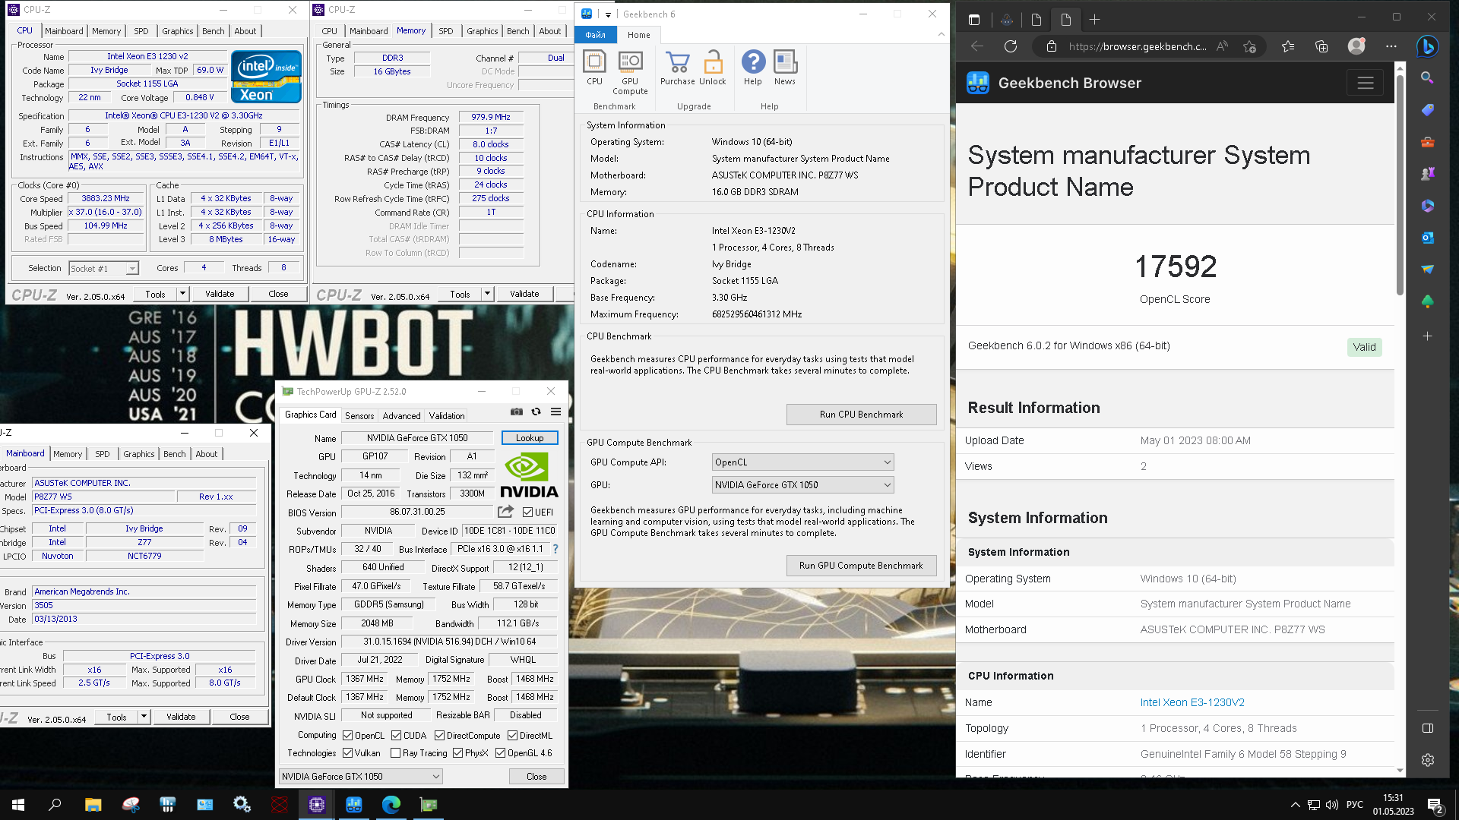Open Edge sidebar Outlook icon

pyautogui.click(x=1428, y=238)
